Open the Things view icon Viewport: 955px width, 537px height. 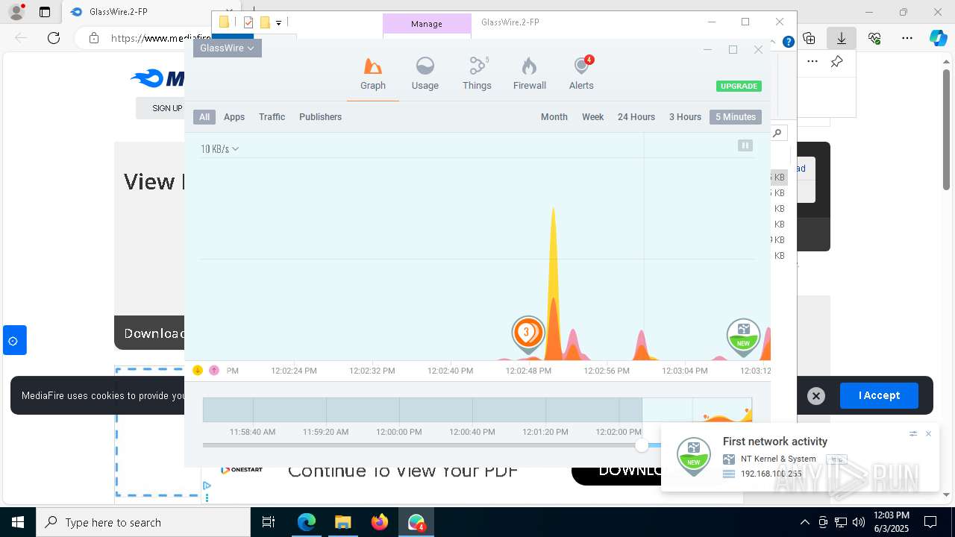click(477, 66)
